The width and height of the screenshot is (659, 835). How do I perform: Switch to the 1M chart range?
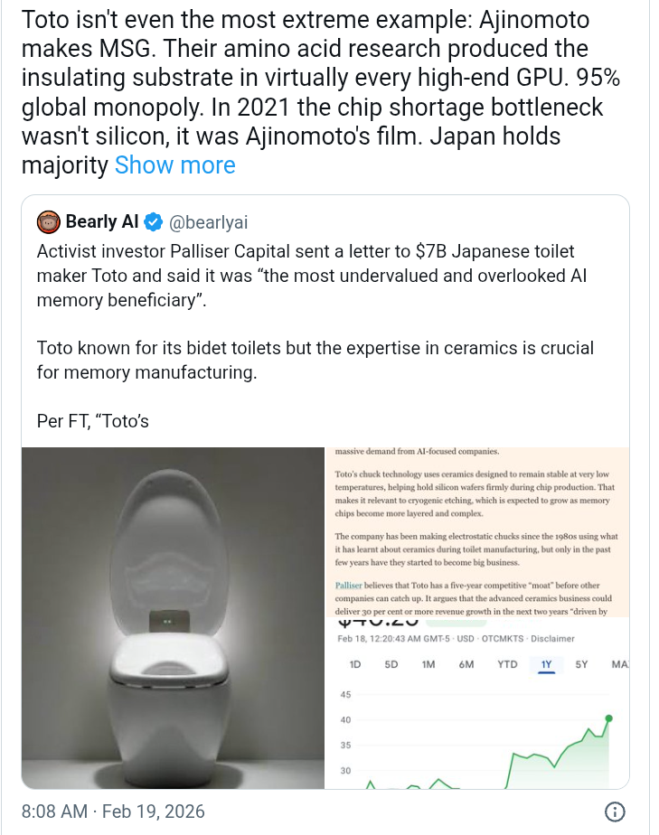(x=428, y=664)
